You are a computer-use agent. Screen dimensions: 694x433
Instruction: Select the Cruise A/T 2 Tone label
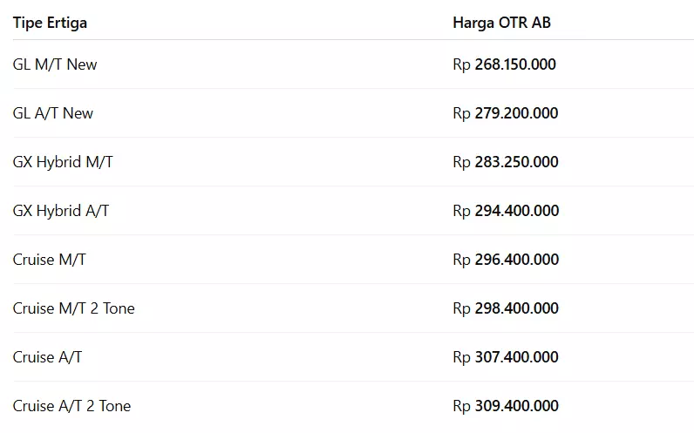[71, 406]
